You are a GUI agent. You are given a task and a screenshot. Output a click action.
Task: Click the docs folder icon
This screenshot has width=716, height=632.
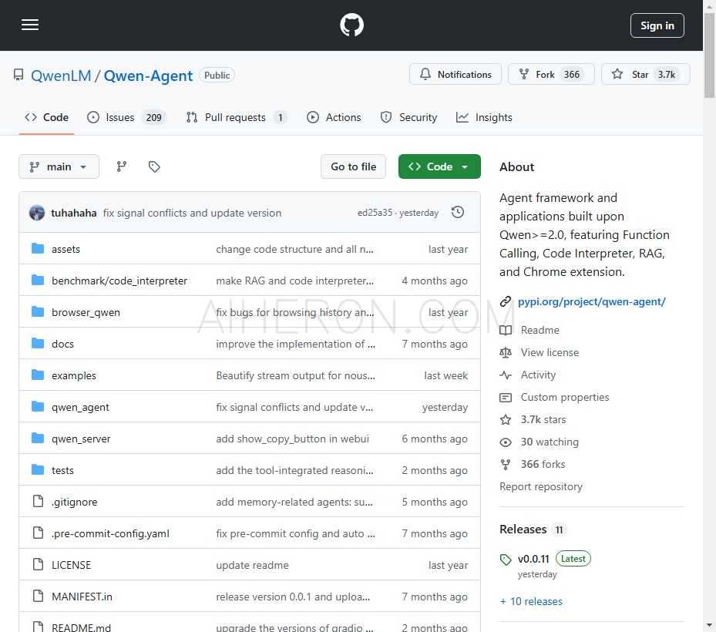click(x=38, y=343)
